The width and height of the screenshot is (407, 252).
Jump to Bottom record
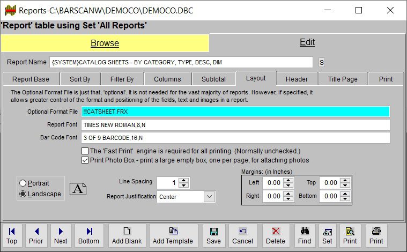pos(89,235)
